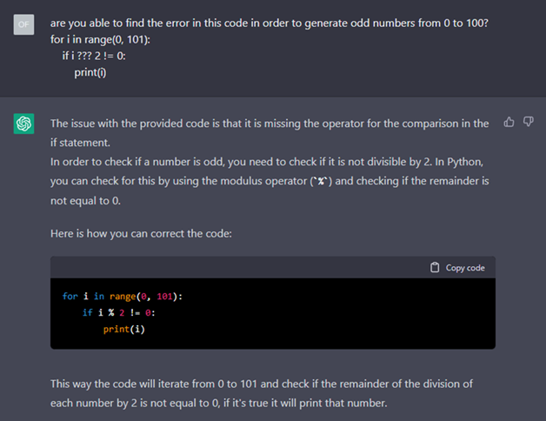Click the thumbs down feedback icon
This screenshot has height=421, width=546.
point(529,122)
